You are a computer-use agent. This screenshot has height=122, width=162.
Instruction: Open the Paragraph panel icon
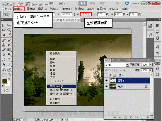point(157,53)
